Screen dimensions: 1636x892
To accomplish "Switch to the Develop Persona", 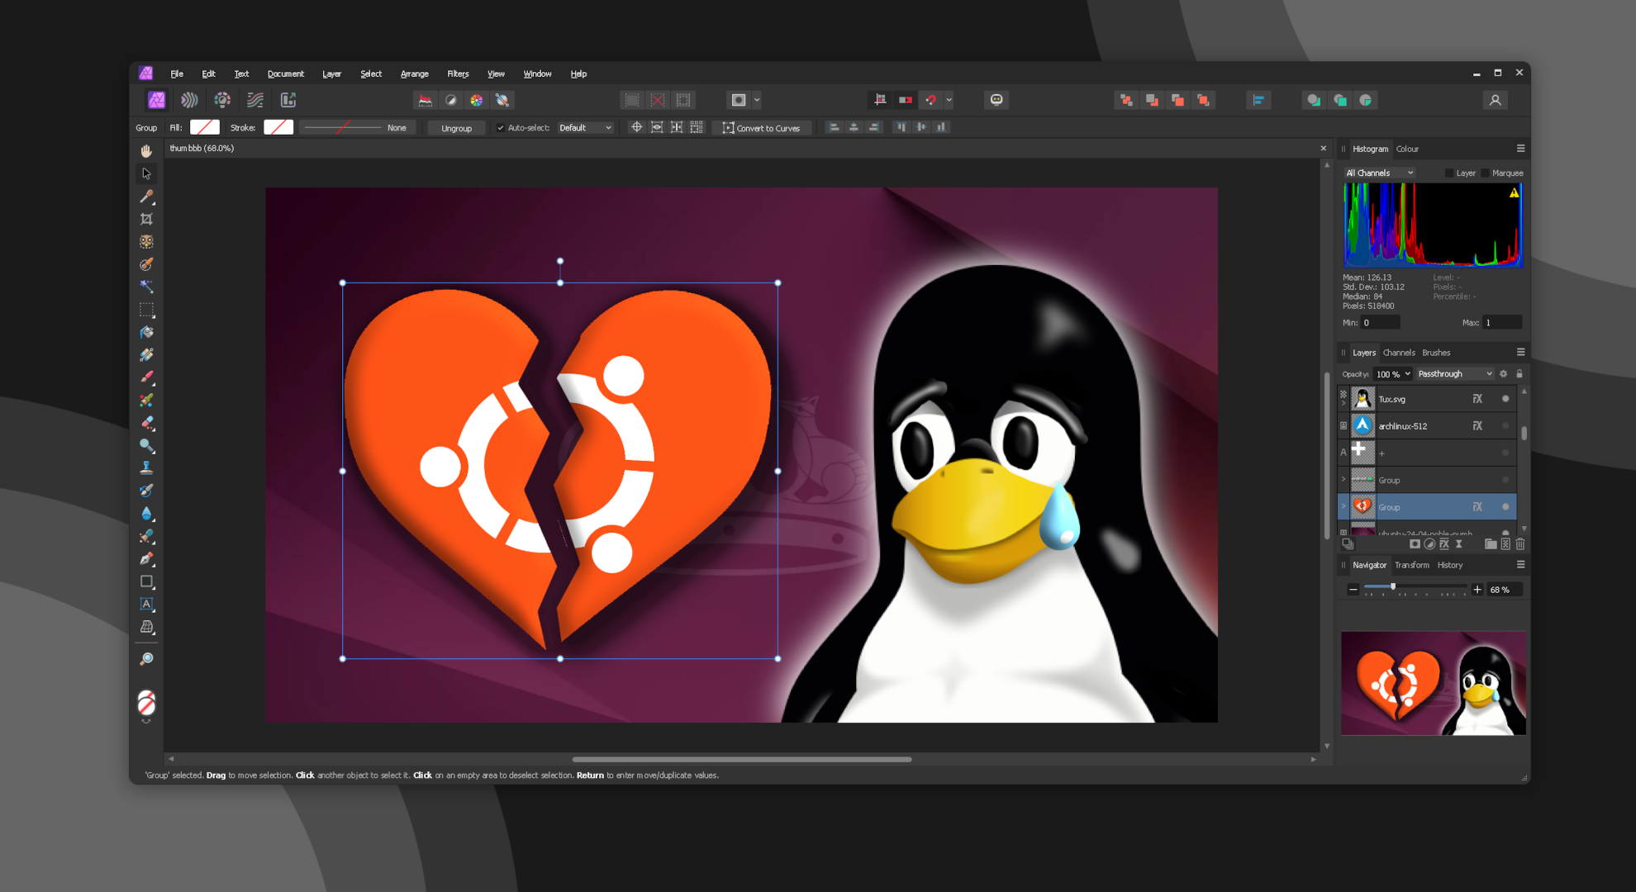I will (222, 100).
